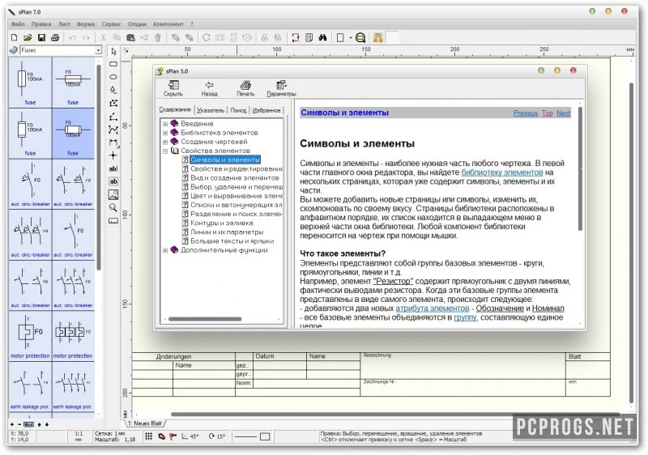Click the fill rectangle box in status bar
Image resolution: width=648 pixels, height=455 pixels.
pos(265,436)
